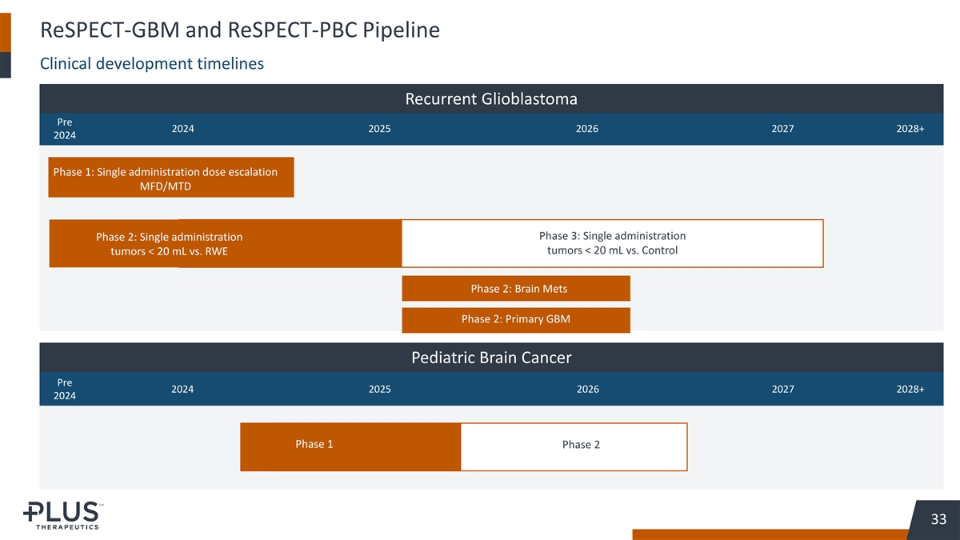The image size is (960, 540).
Task: Click the pediatric Phase 1 bar
Action: [350, 446]
